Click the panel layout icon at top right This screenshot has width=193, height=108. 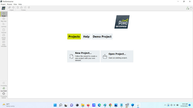point(191,8)
